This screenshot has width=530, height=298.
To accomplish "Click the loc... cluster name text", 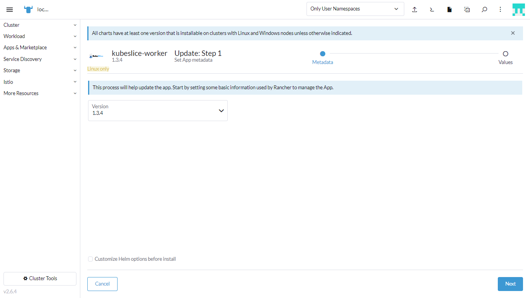I will pyautogui.click(x=43, y=10).
